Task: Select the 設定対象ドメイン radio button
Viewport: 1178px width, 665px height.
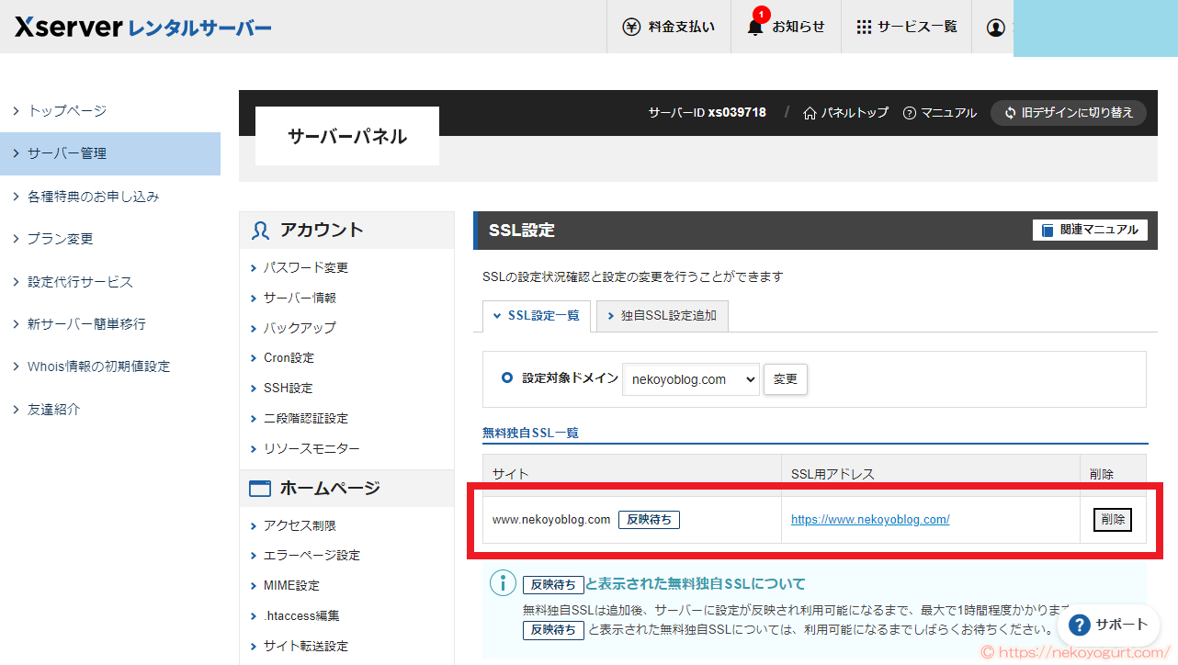Action: [507, 378]
